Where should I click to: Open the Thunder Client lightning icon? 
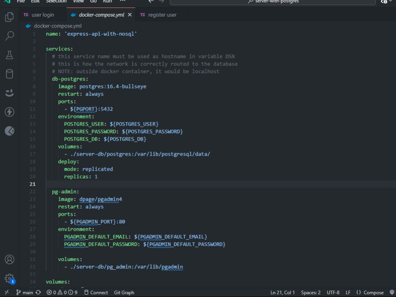[x=10, y=112]
